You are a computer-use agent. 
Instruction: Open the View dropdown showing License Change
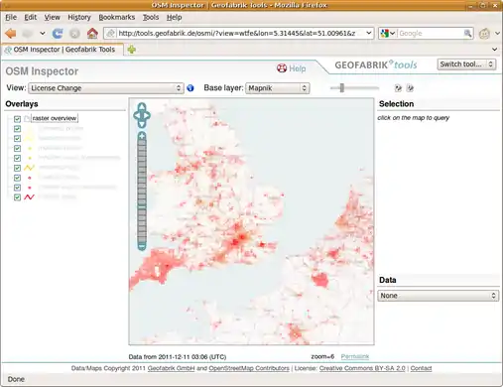click(106, 88)
